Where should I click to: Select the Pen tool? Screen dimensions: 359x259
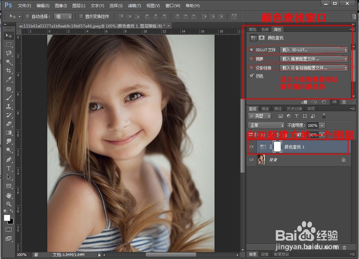pos(9,160)
